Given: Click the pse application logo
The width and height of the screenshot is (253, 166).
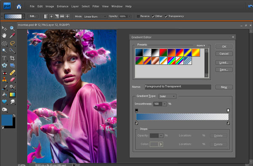Looking at the screenshot, I should coord(7,6).
